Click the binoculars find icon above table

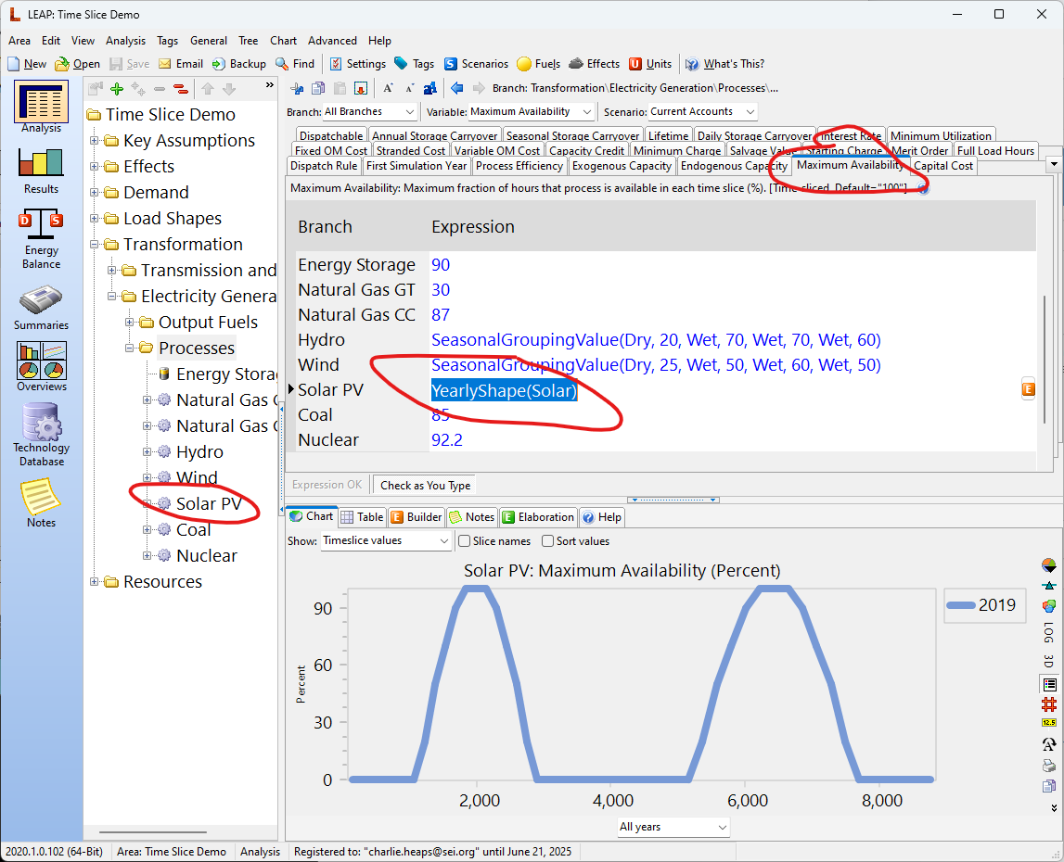[430, 88]
